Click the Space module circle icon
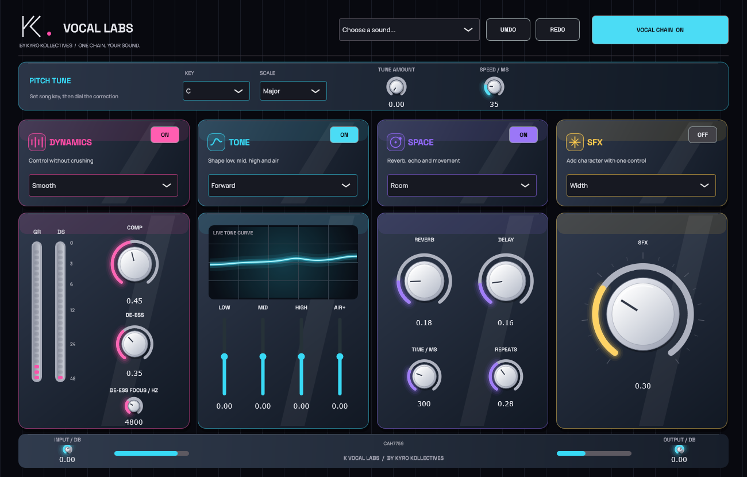The image size is (747, 477). pyautogui.click(x=395, y=142)
